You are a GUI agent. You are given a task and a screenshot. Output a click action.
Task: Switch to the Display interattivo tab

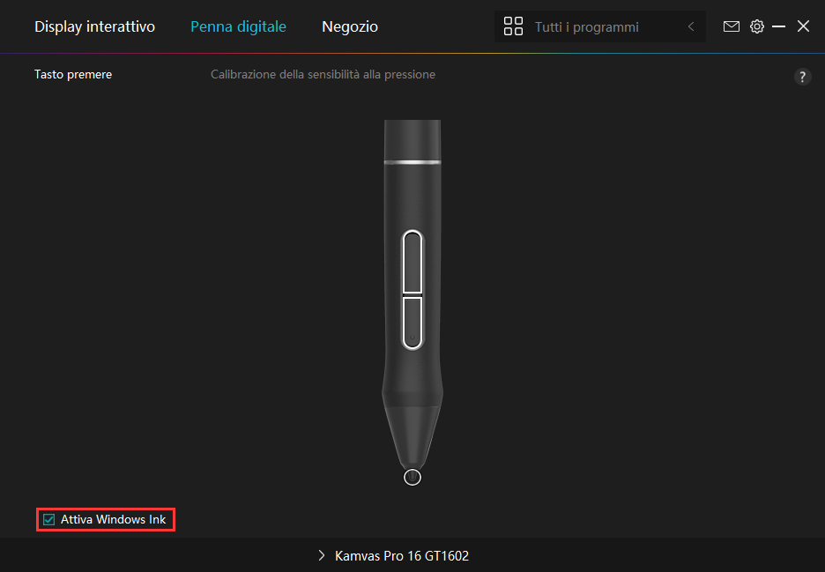click(94, 26)
